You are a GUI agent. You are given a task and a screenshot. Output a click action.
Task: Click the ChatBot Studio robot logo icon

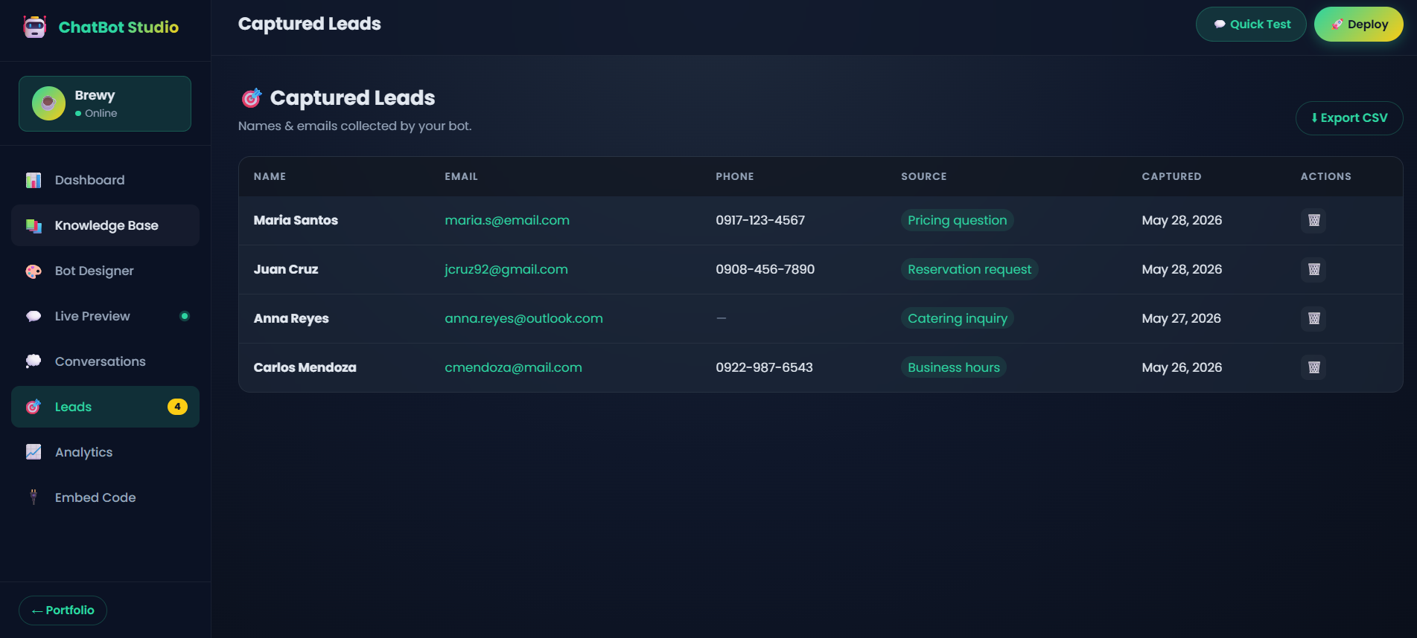[34, 27]
